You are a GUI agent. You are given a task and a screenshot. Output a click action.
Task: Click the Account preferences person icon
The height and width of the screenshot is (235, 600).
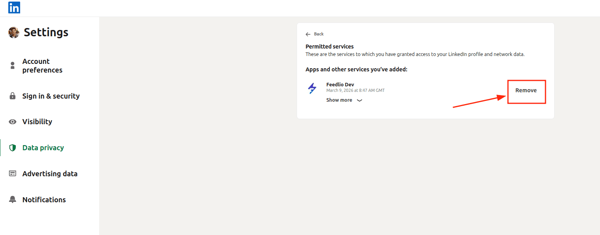(x=13, y=65)
